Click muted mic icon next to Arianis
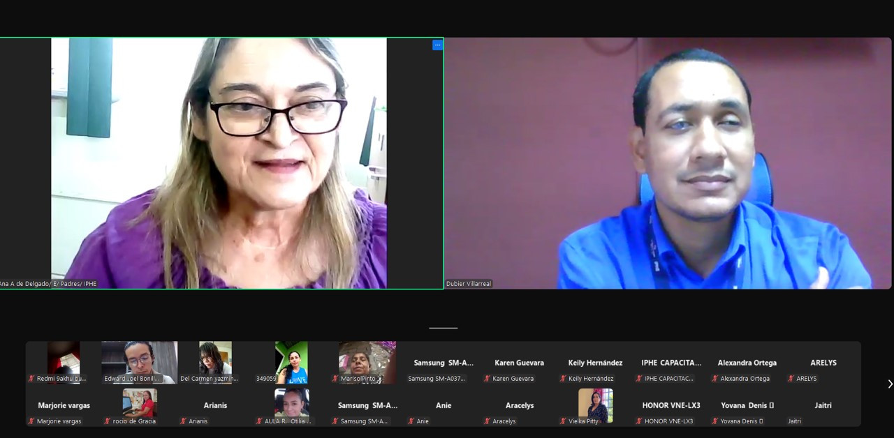The image size is (894, 438). point(183,421)
